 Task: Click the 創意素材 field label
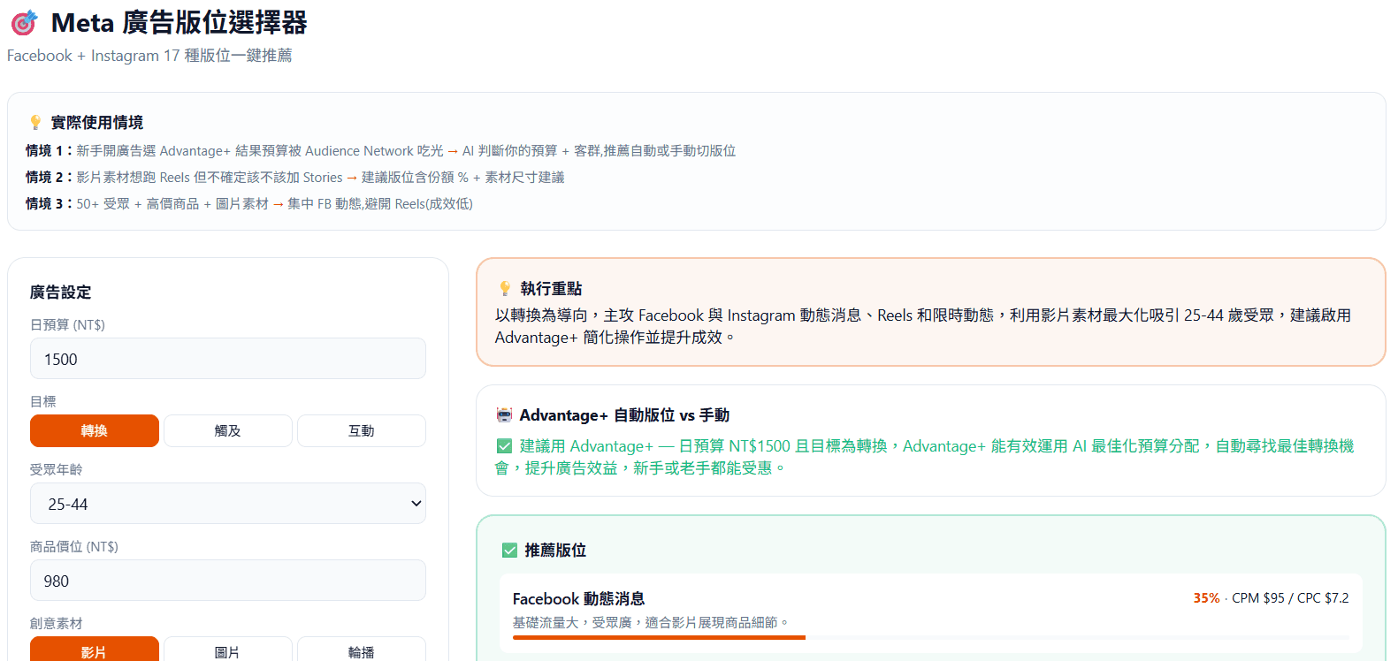click(x=56, y=624)
